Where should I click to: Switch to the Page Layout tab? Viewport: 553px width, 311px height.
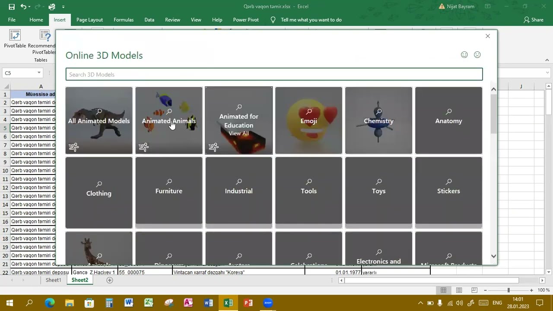pyautogui.click(x=89, y=20)
